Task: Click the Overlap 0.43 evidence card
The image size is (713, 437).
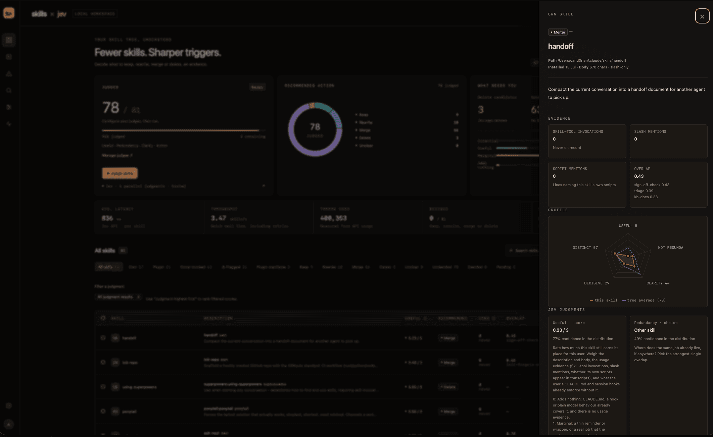Action: pyautogui.click(x=668, y=184)
